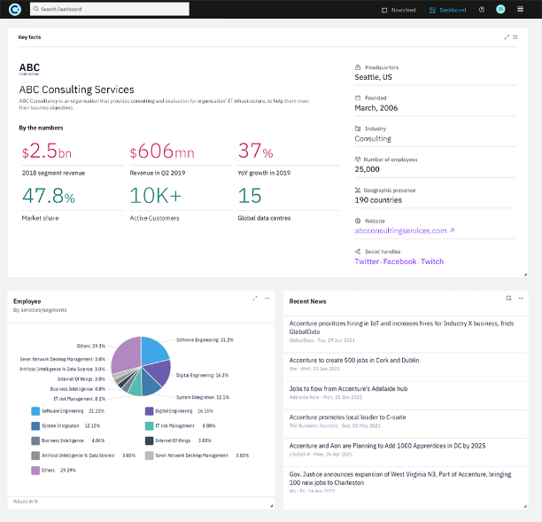Viewport: 542px width, 522px height.
Task: Toggle the Others legend swatch
Action: coord(35,471)
